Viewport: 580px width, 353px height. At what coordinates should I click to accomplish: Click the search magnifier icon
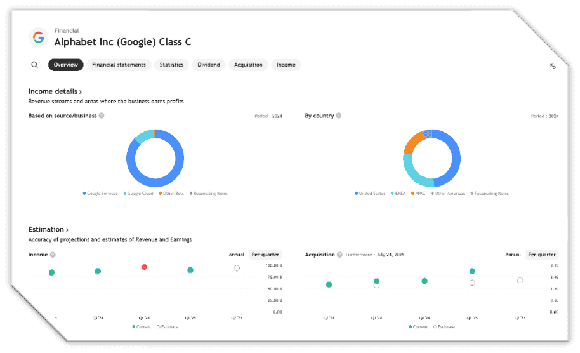point(34,65)
